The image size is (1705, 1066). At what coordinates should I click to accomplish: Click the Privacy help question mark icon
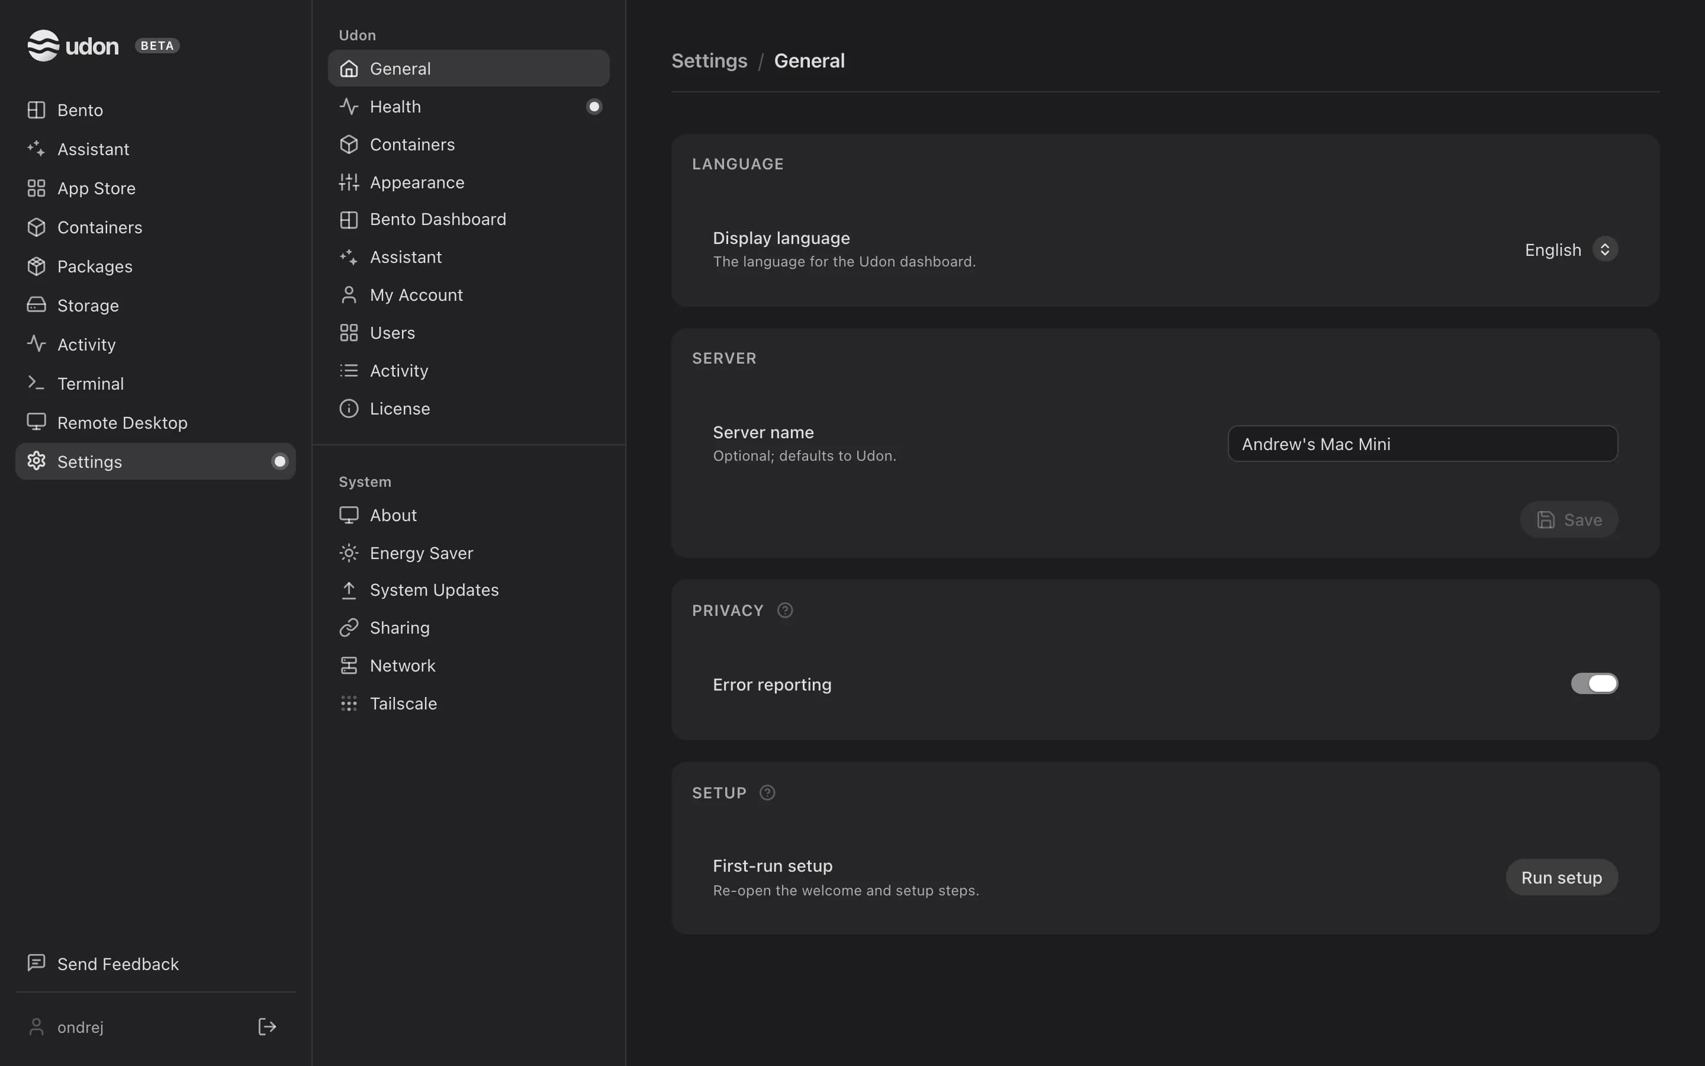click(785, 611)
